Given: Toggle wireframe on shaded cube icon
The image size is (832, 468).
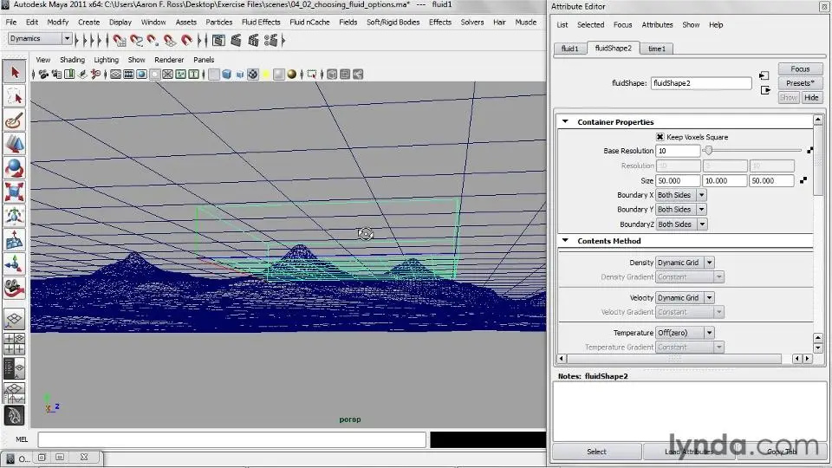Looking at the screenshot, I should (240, 75).
